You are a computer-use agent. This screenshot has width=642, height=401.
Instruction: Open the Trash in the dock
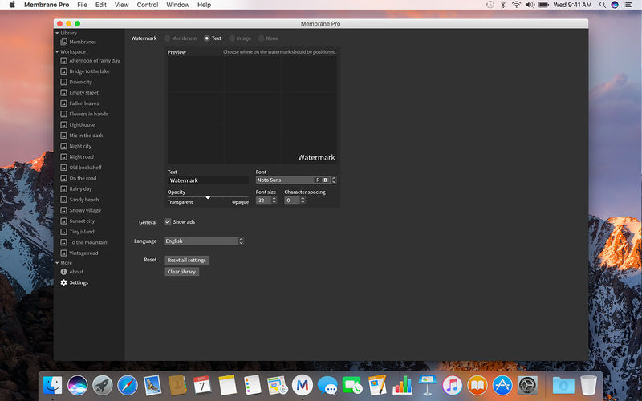click(x=588, y=385)
